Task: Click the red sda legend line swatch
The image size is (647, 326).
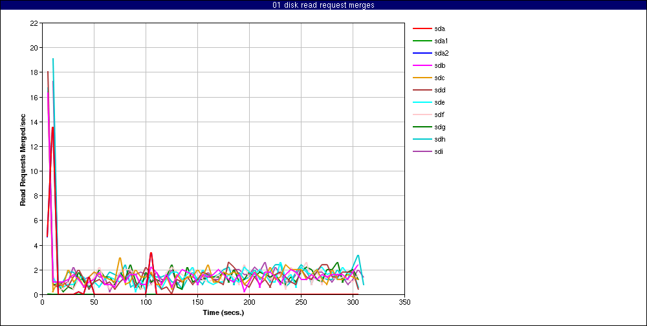Action: pyautogui.click(x=422, y=29)
